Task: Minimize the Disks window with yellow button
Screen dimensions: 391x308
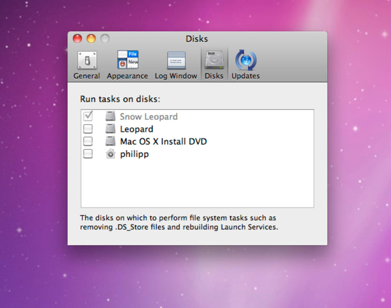Action: (91, 39)
